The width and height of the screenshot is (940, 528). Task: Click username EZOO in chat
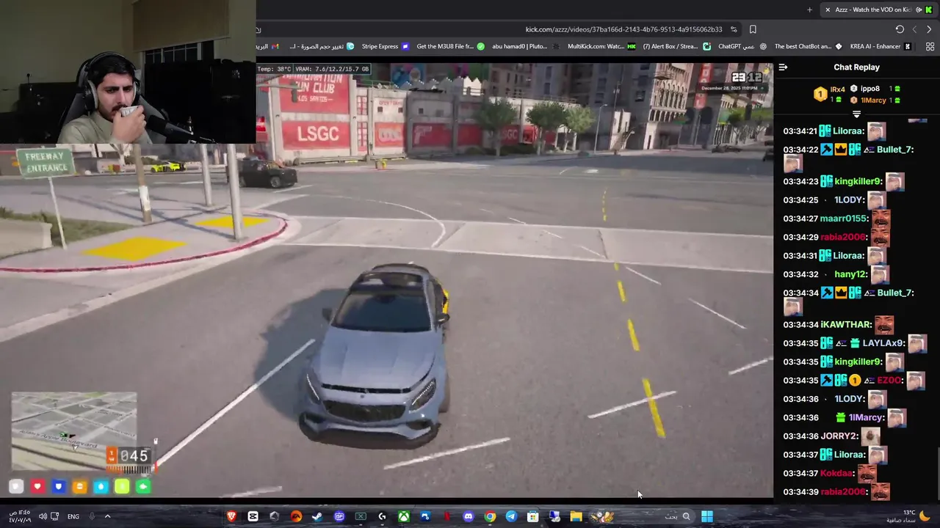click(890, 381)
